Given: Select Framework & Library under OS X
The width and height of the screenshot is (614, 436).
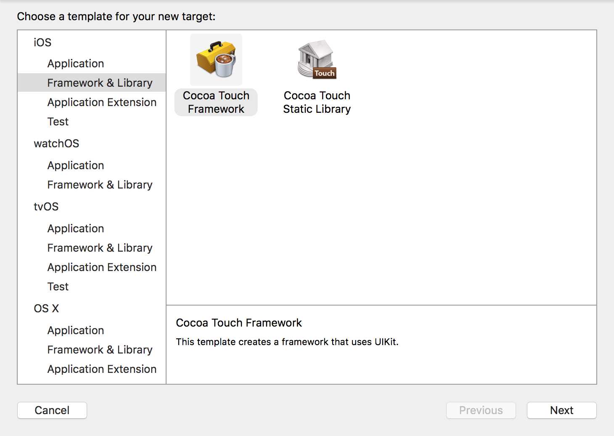Looking at the screenshot, I should 100,350.
